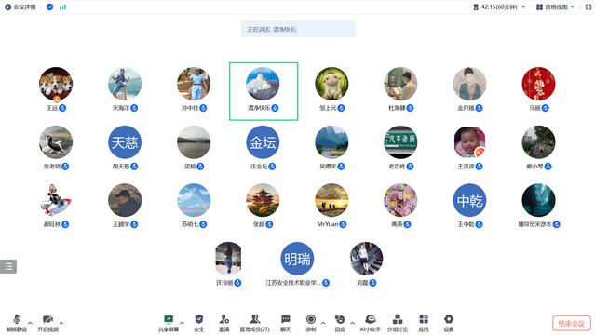Image resolution: width=595 pixels, height=335 pixels.
Task: Open the Settings gear
Action: coord(449,323)
